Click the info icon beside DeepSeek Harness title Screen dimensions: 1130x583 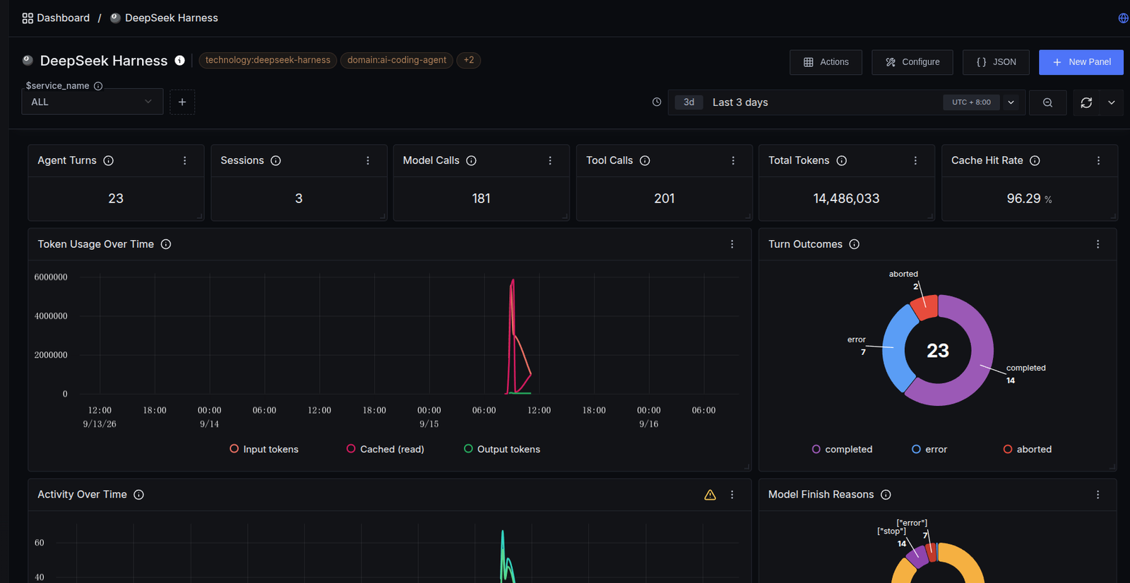[x=180, y=61]
